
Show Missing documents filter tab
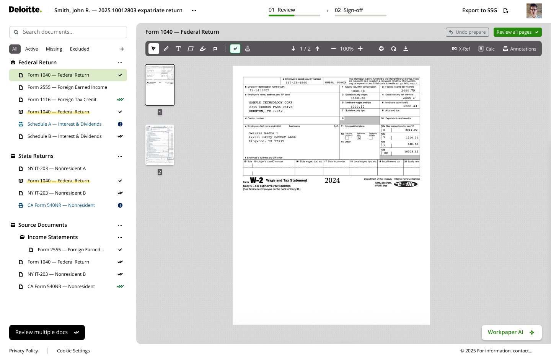(54, 49)
